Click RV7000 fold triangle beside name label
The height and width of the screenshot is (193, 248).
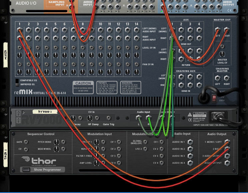click(24, 112)
